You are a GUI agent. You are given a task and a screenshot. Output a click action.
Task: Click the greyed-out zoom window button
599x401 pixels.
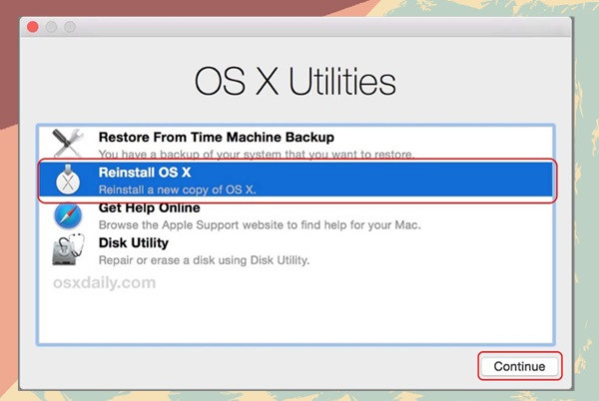(x=70, y=27)
